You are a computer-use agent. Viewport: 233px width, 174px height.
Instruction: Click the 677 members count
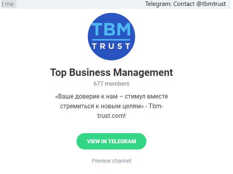tap(111, 84)
